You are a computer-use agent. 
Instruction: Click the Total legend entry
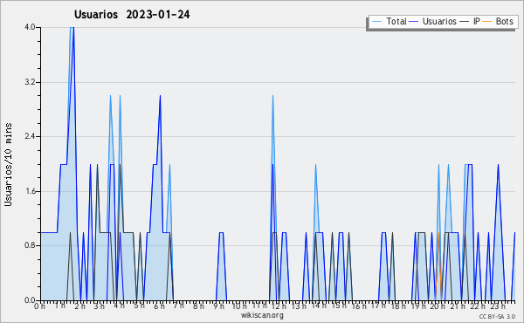pyautogui.click(x=389, y=21)
